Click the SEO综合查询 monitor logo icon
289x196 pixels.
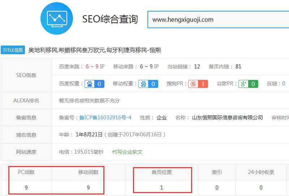pyautogui.click(x=57, y=18)
